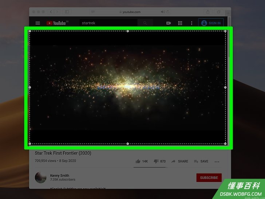Image resolution: width=265 pixels, height=199 pixels.
Task: Click the Safari reader view icon
Action: [93, 12]
